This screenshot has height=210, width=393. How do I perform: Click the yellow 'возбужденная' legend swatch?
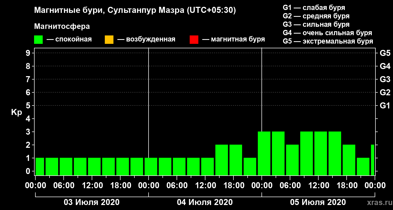pos(109,40)
